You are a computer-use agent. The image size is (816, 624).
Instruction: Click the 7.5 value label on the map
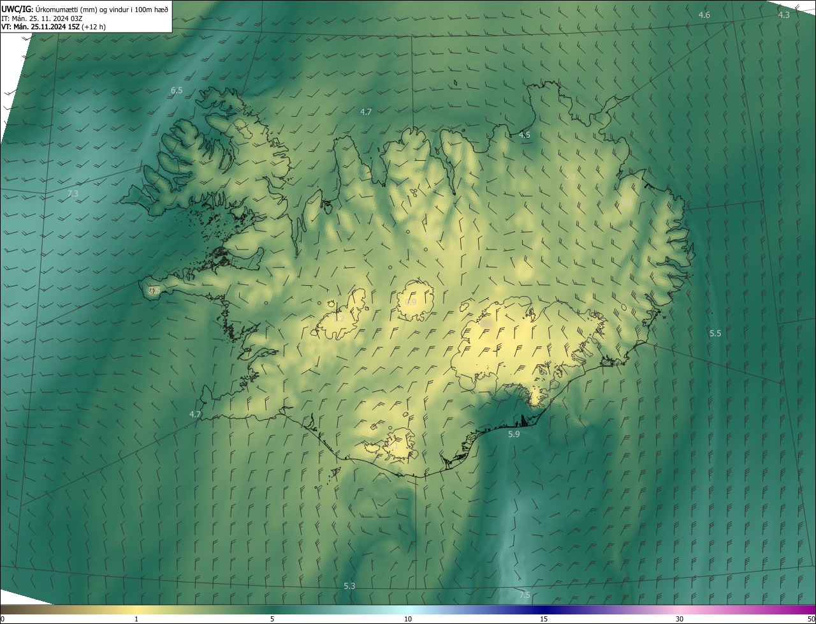525,595
